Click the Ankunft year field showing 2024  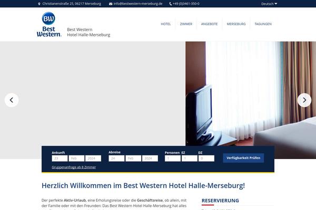point(93,159)
